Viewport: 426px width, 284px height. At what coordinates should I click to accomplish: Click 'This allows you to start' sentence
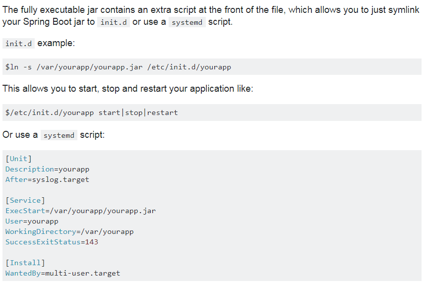128,89
